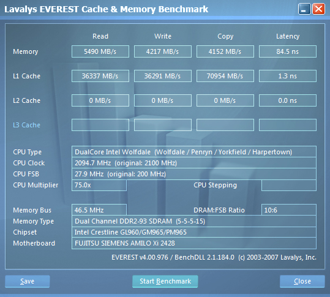
Task: Click Motherboard FUJITSU SIEMENS AMILO field
Action: click(x=194, y=243)
